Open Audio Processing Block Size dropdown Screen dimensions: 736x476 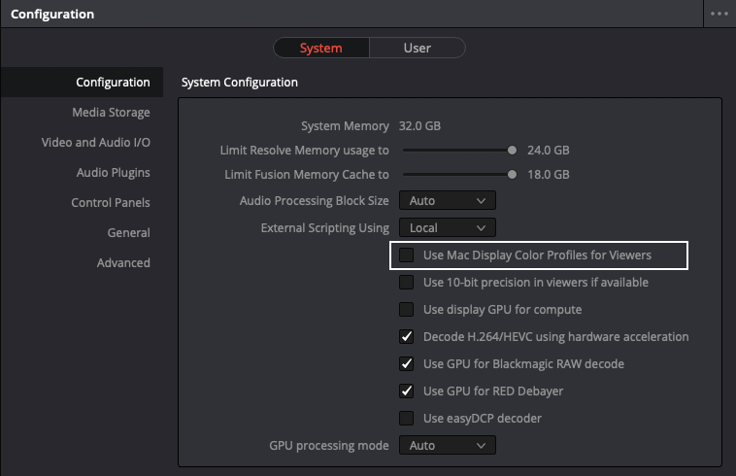[448, 200]
